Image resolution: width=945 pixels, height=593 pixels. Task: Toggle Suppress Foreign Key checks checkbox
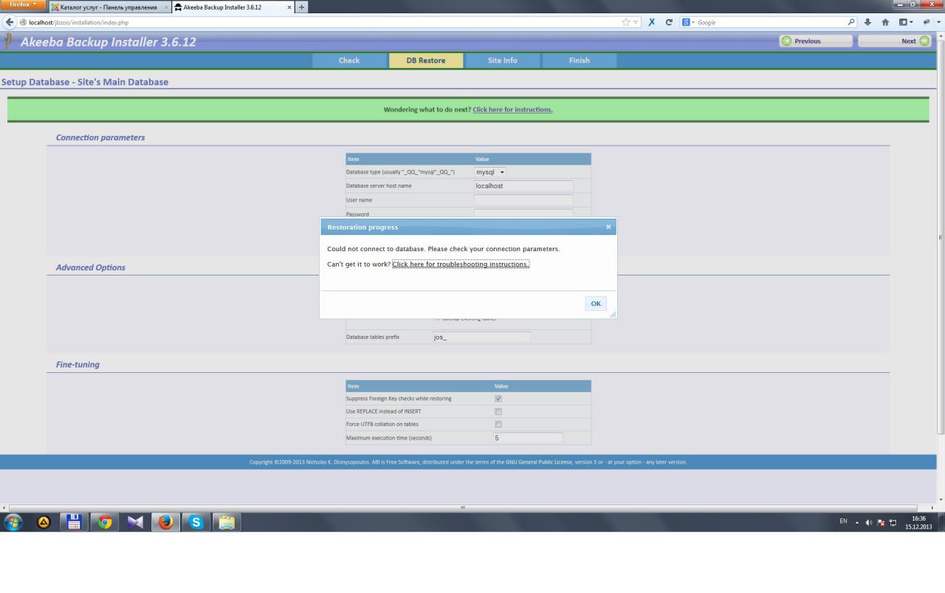(498, 399)
